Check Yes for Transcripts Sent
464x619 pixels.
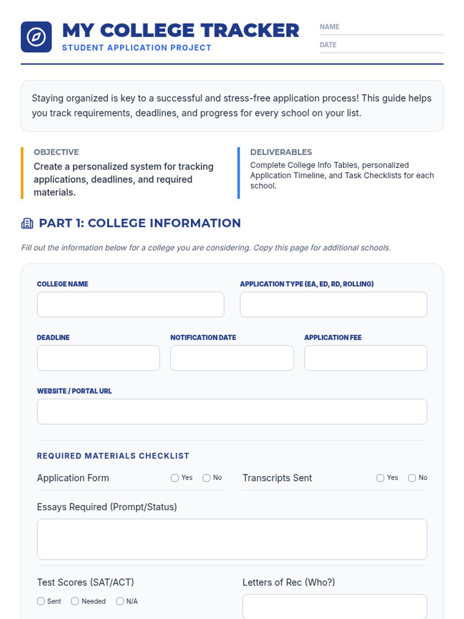380,478
